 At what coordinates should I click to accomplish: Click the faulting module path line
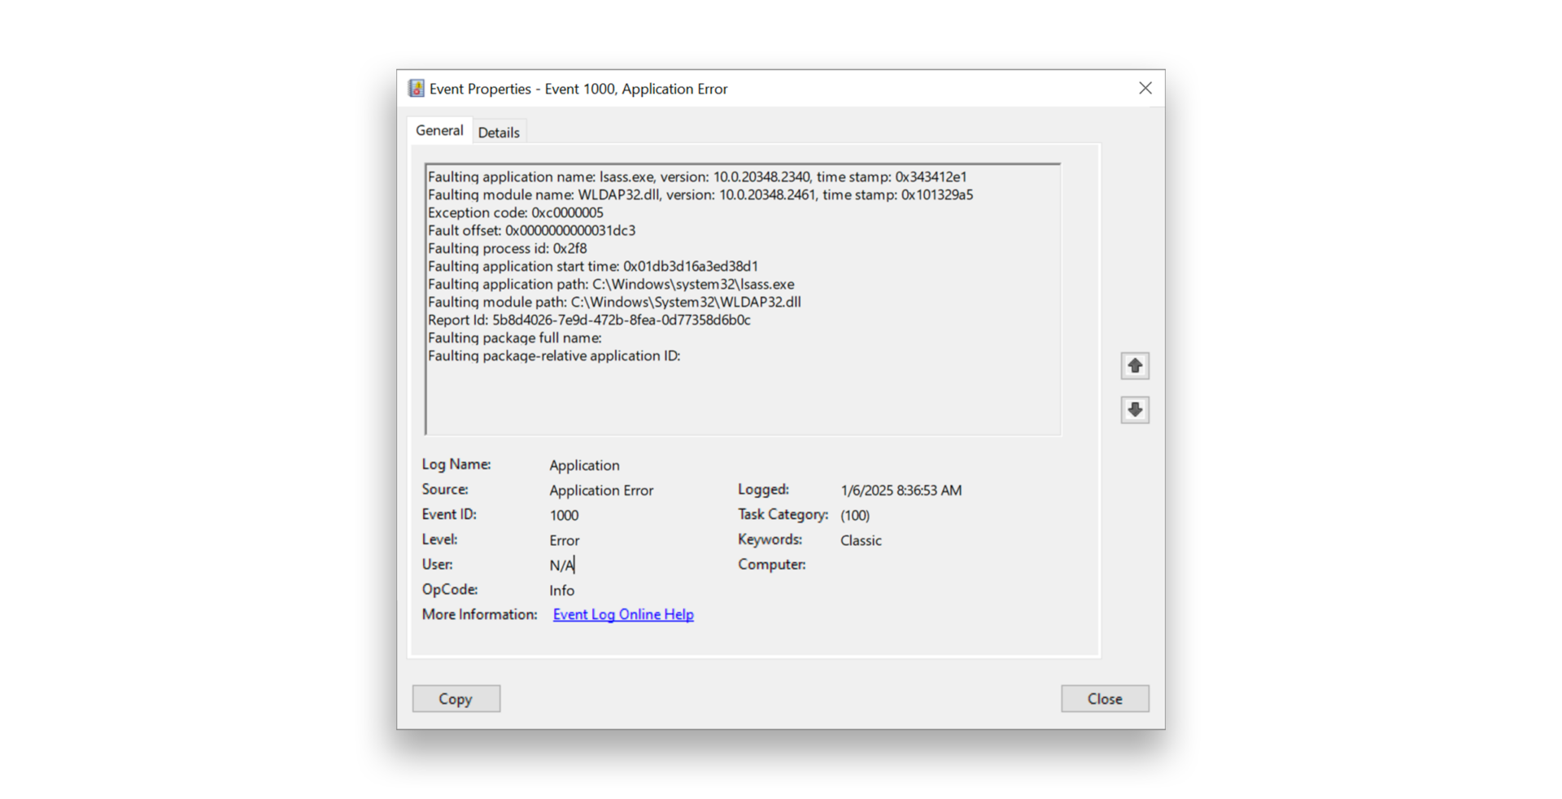614,302
